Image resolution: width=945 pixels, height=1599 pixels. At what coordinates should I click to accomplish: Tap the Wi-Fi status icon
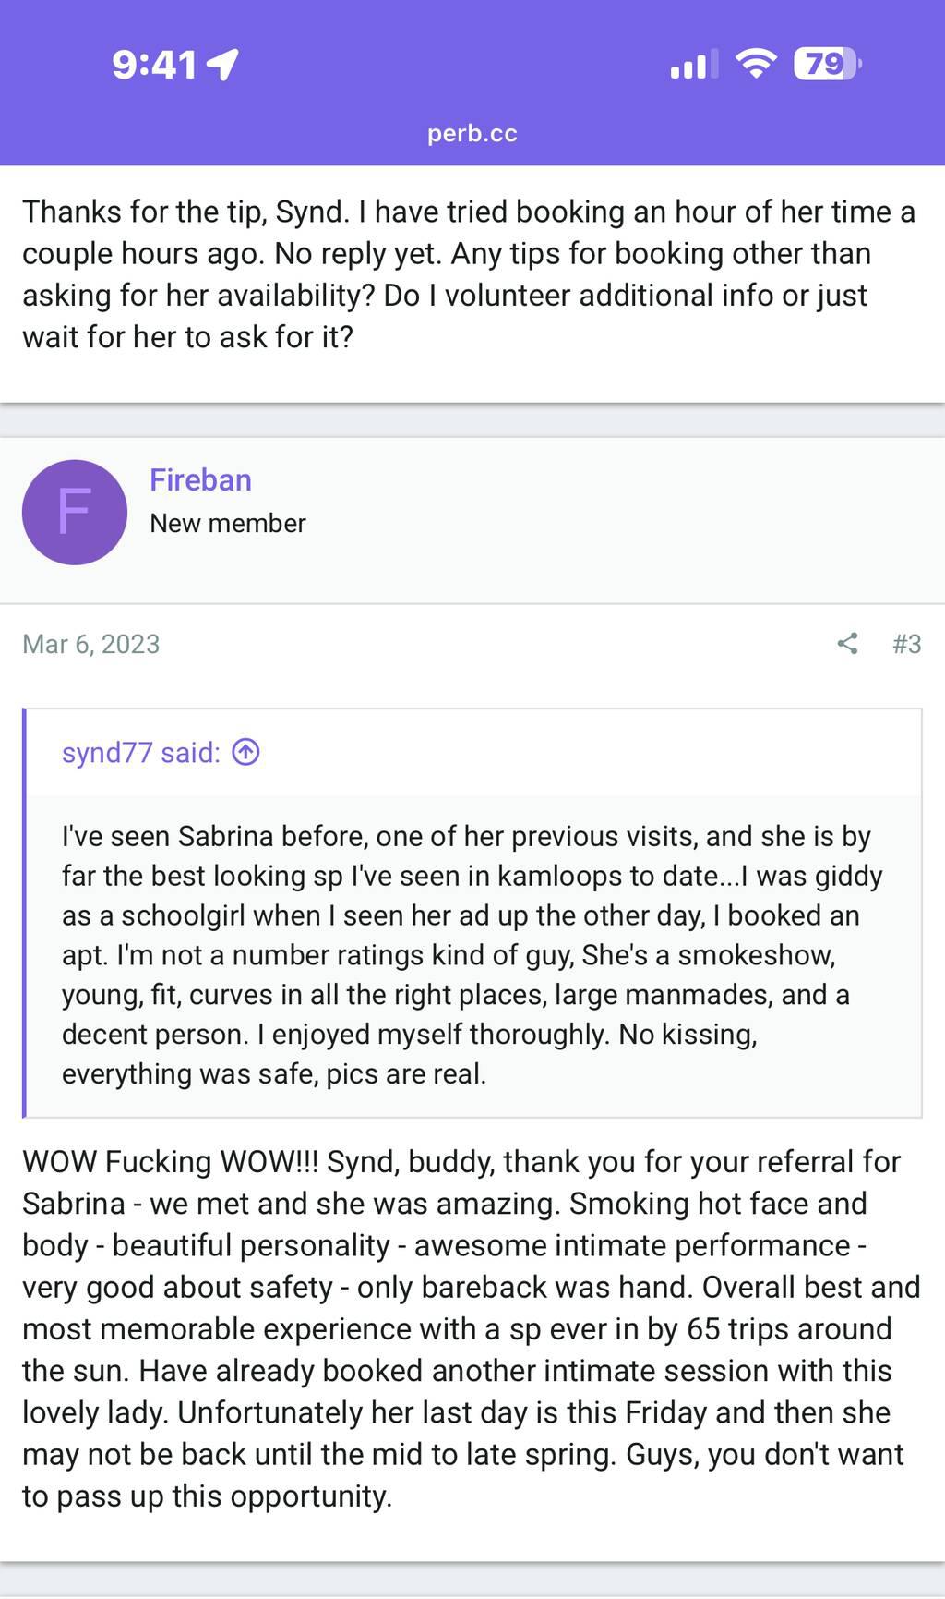point(755,64)
